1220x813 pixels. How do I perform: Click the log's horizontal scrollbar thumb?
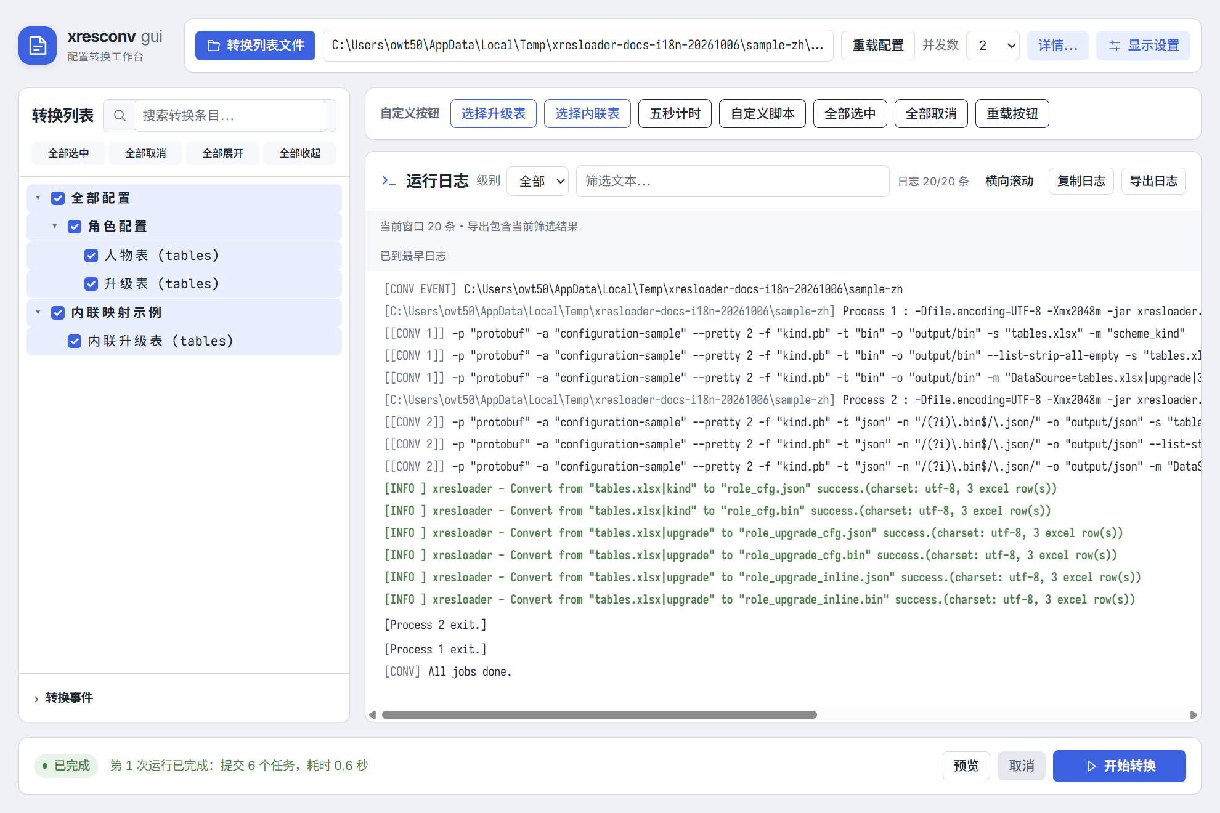[x=599, y=715]
